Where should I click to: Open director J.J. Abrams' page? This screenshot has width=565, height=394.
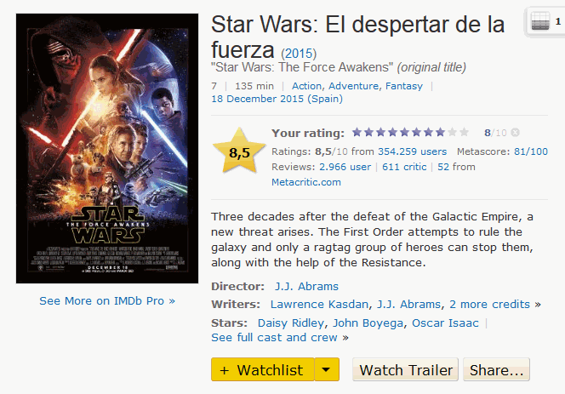tap(306, 286)
